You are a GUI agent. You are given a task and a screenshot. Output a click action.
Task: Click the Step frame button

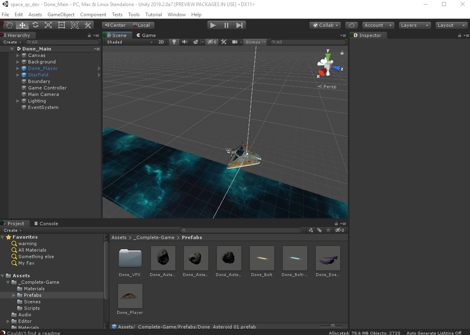click(x=240, y=25)
